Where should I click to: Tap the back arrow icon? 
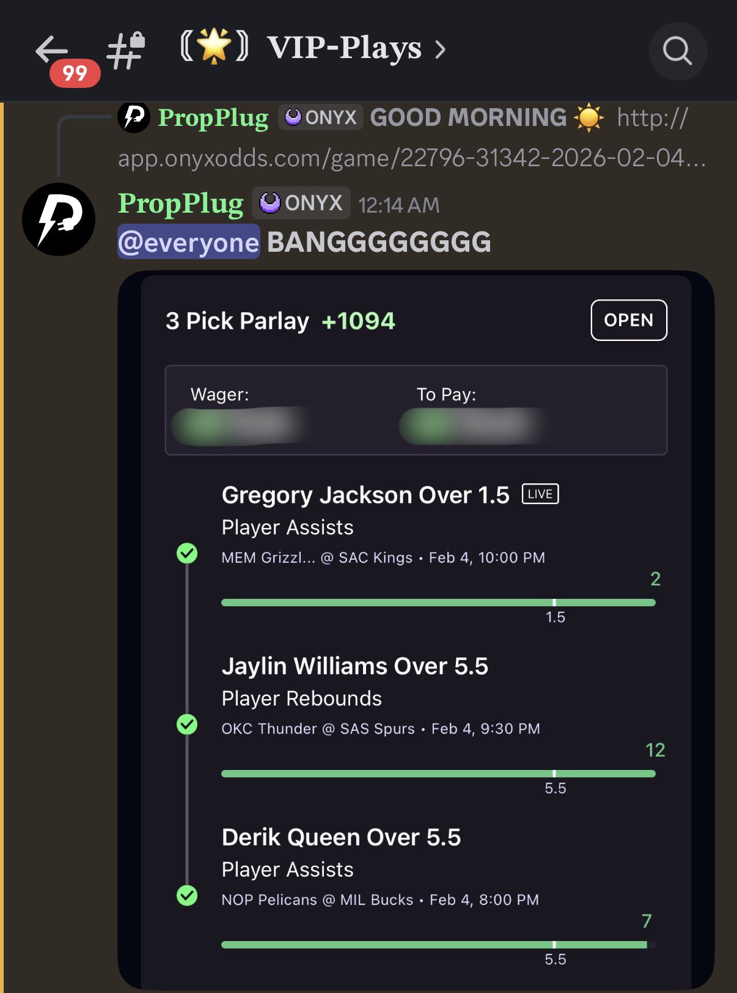click(51, 49)
